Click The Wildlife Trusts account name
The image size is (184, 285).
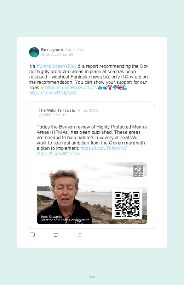57,110
